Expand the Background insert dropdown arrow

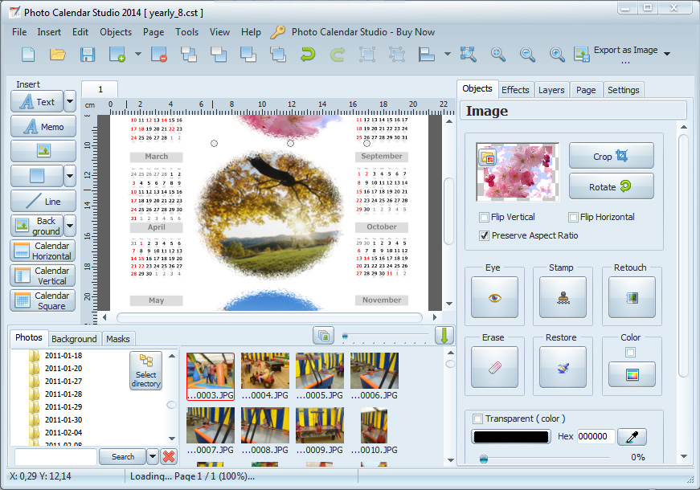pyautogui.click(x=70, y=226)
